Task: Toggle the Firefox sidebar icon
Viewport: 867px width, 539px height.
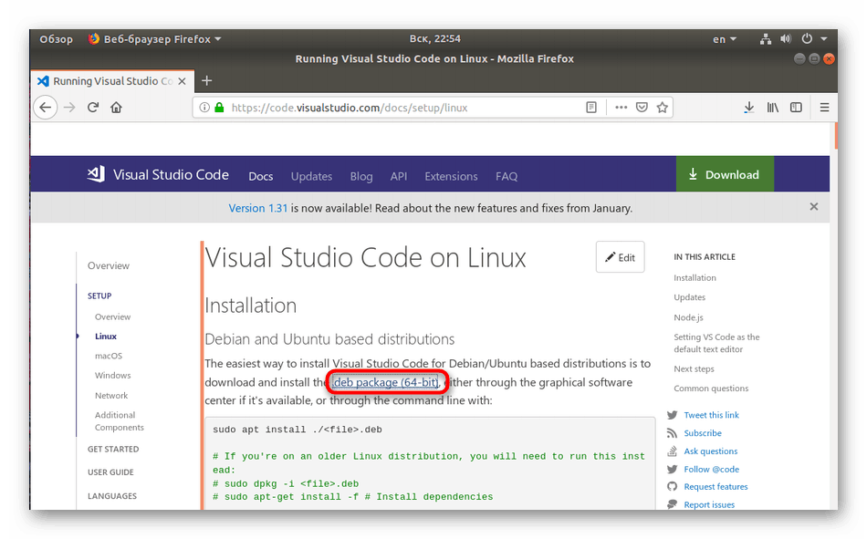Action: (796, 108)
